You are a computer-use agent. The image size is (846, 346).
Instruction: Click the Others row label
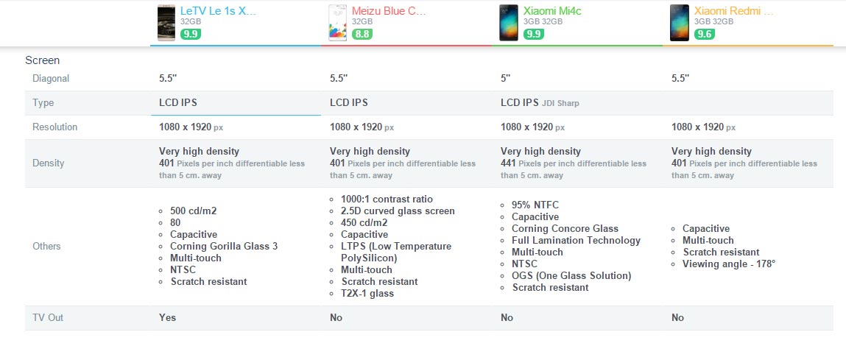tap(47, 246)
